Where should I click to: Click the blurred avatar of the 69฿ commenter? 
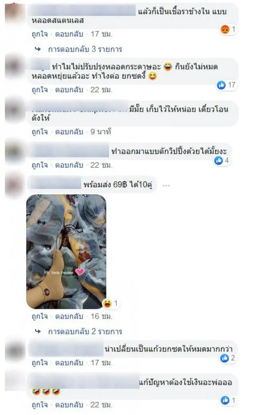15,184
